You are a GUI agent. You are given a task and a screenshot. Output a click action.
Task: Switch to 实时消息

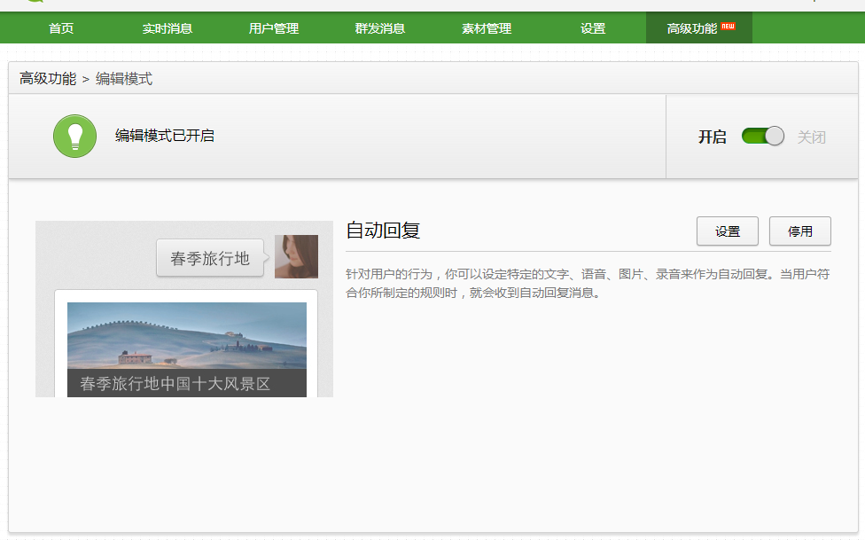(x=167, y=27)
